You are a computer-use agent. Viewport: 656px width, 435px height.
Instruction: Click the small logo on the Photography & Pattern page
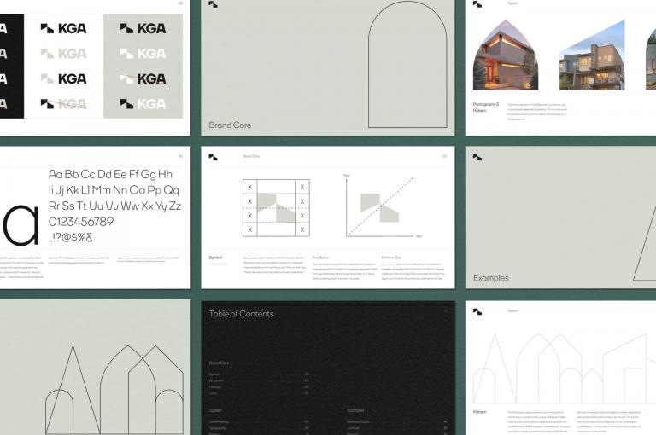(477, 4)
